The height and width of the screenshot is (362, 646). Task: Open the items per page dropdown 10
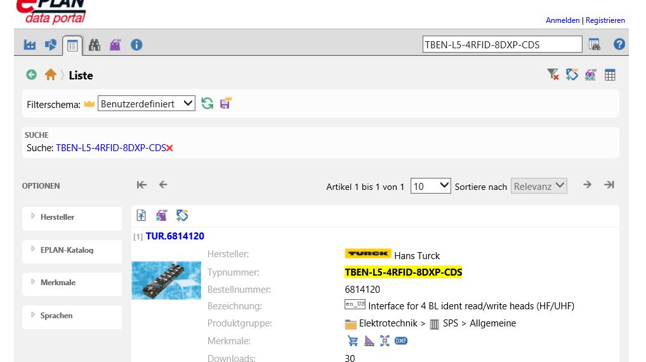pyautogui.click(x=430, y=186)
